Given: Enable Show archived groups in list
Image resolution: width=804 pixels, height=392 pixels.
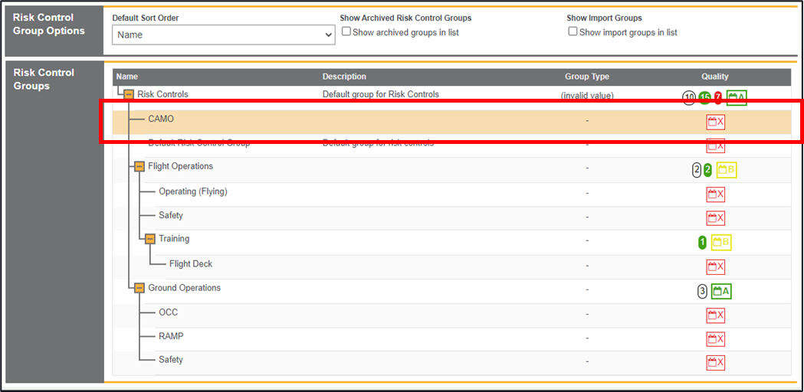Looking at the screenshot, I should pos(346,32).
